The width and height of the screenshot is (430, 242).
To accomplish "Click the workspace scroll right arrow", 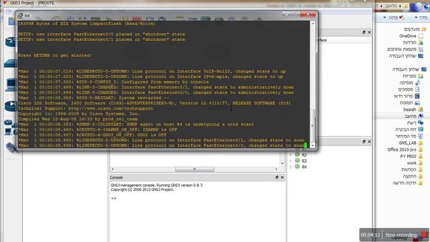I will (x=276, y=169).
